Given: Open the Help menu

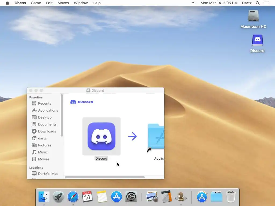Looking at the screenshot, I should click(x=97, y=3).
